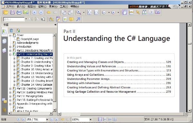Viewport: 193px width, 123px height.
Task: Select the blue arrow drawing tool
Action: pos(78,19)
